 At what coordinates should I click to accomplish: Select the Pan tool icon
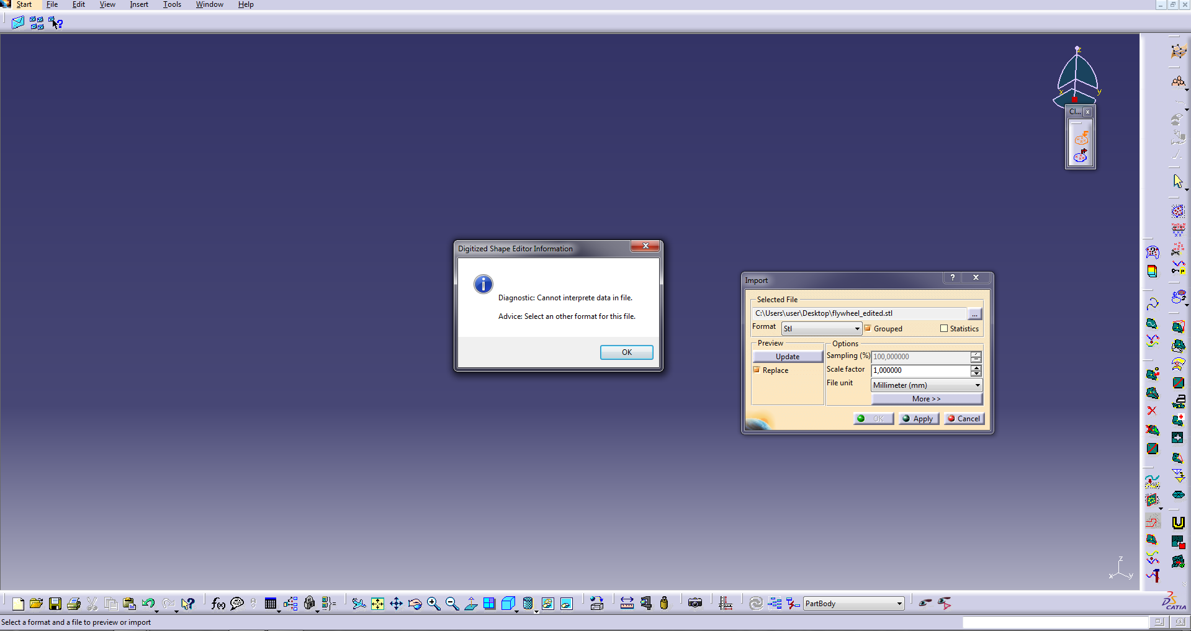(396, 604)
